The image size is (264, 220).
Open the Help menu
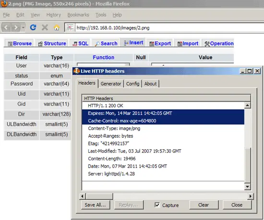pyautogui.click(x=117, y=15)
